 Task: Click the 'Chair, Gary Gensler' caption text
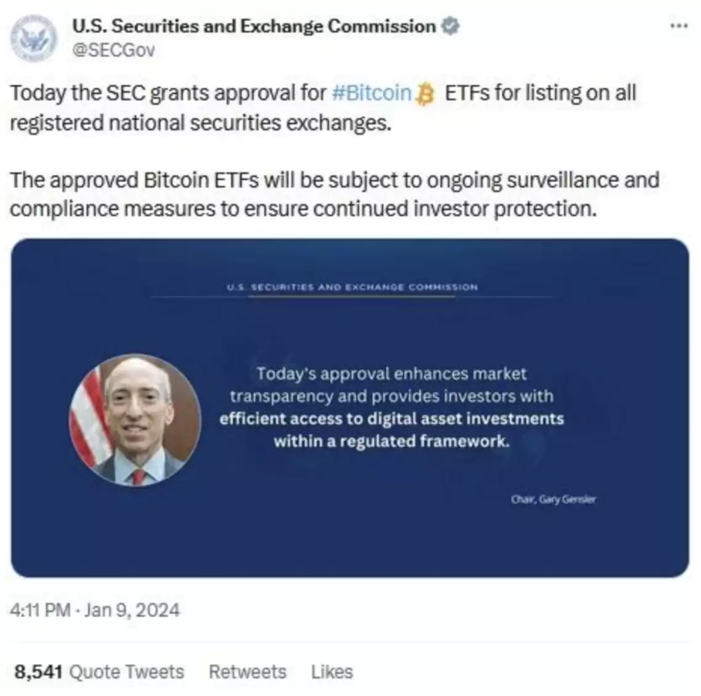point(553,500)
